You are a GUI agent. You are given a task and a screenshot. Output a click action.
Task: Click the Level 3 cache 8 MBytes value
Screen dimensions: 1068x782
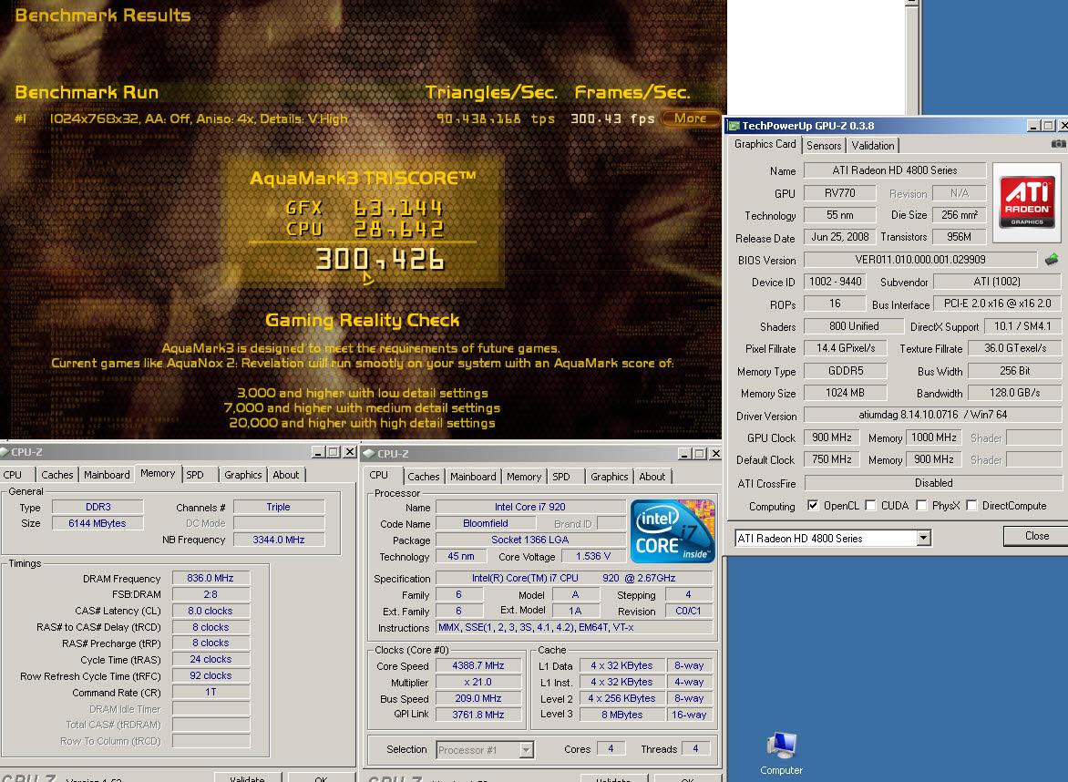click(621, 715)
